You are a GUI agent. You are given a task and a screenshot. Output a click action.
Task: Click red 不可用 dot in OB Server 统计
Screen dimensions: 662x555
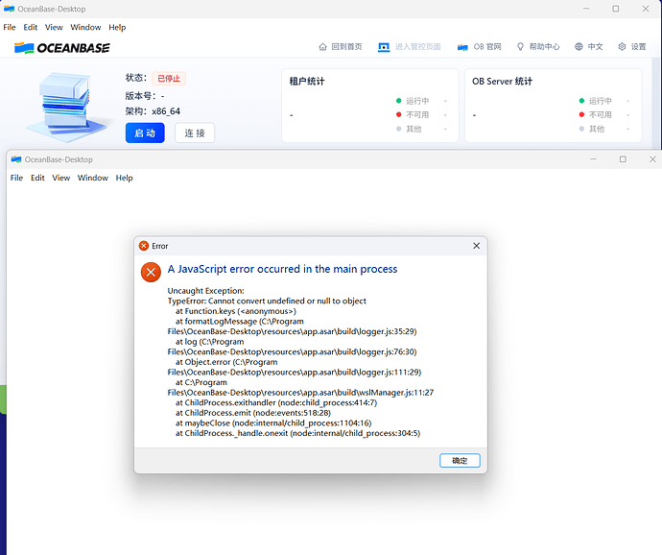(581, 114)
